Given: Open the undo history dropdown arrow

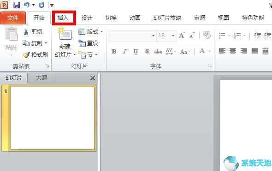Looking at the screenshot, I should [x=33, y=5].
